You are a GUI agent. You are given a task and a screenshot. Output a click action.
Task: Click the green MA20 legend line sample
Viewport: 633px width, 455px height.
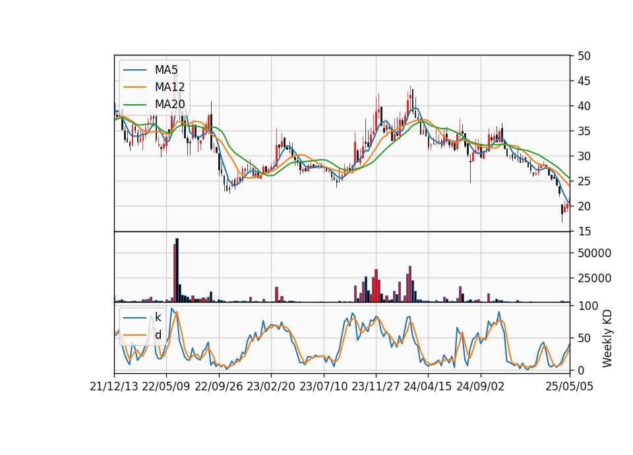click(135, 105)
